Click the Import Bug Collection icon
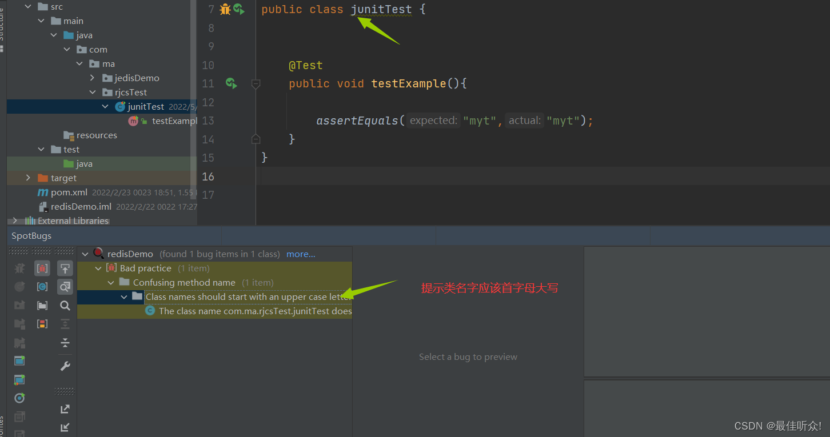This screenshot has width=830, height=437. click(x=65, y=427)
